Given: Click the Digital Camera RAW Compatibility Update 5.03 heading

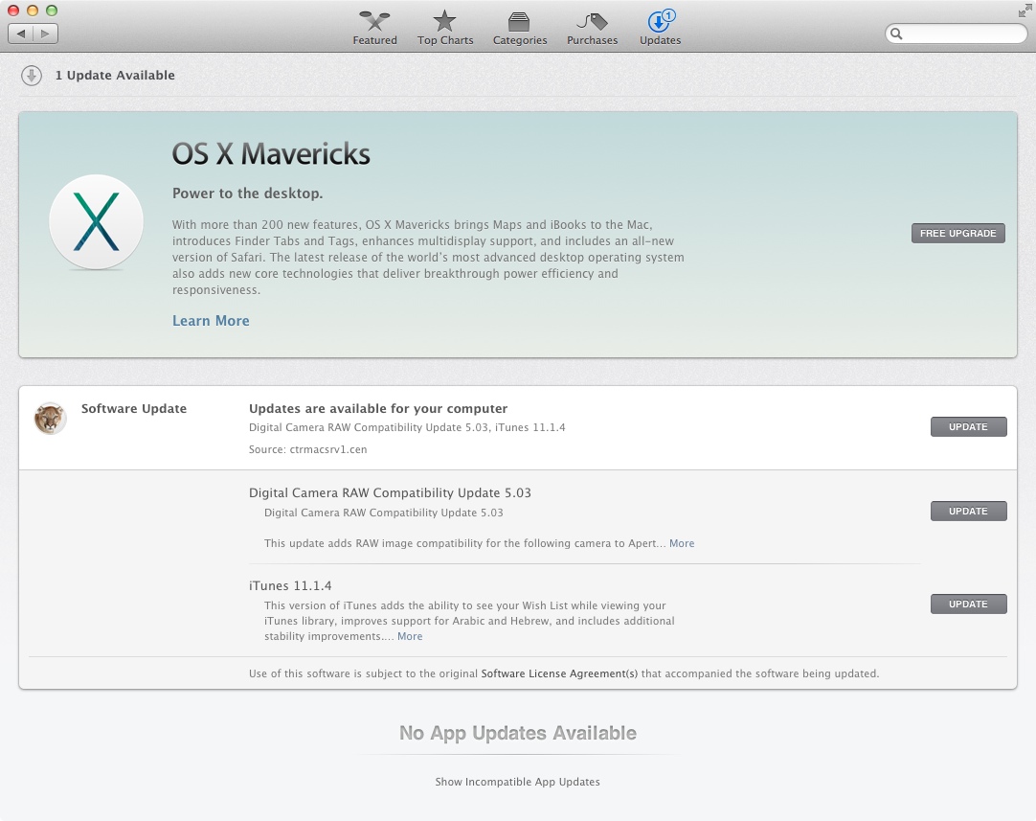Looking at the screenshot, I should tap(390, 493).
